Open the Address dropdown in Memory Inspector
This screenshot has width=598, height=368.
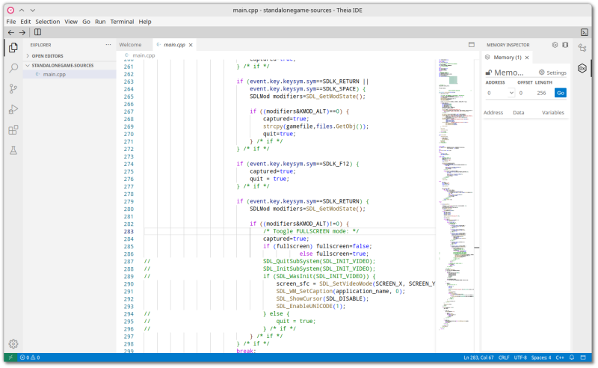click(511, 93)
